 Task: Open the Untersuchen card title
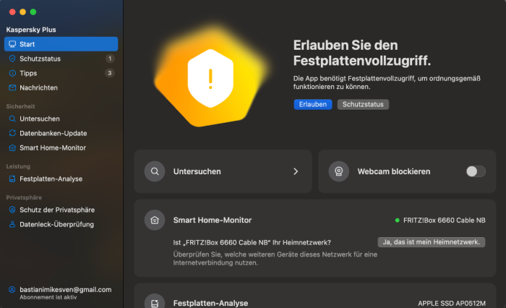point(197,171)
